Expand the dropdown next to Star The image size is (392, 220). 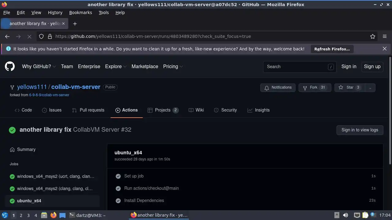[370, 88]
